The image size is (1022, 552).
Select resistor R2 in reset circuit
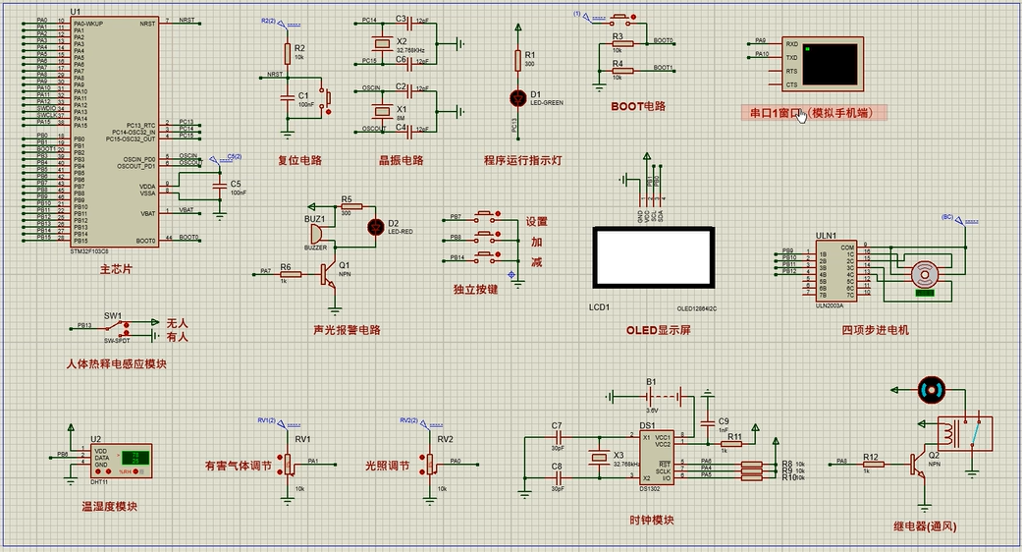[287, 53]
